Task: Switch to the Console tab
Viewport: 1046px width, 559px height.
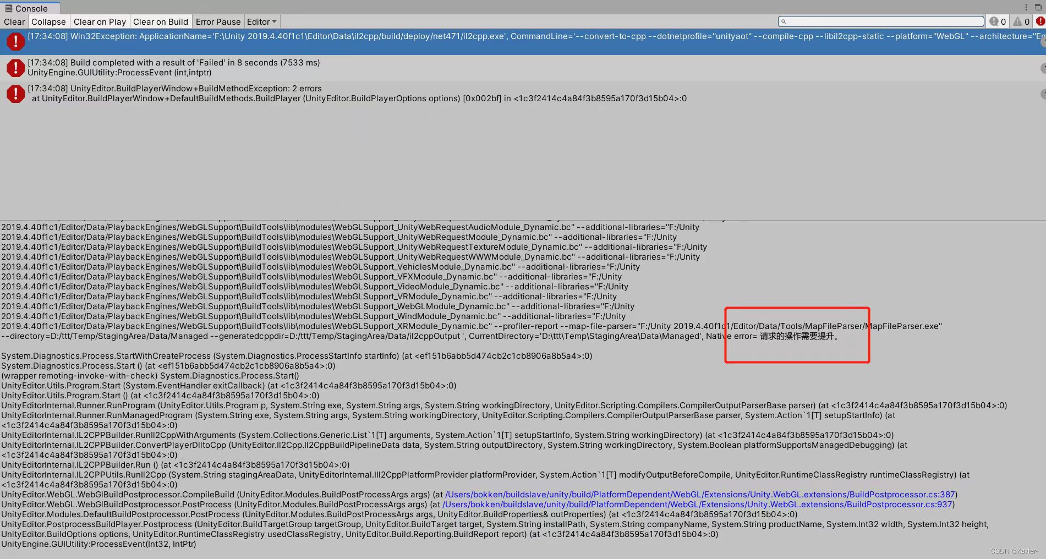Action: tap(30, 8)
